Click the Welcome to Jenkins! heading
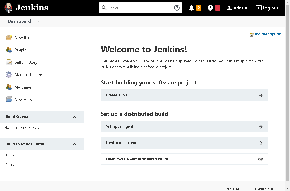The image size is (290, 191). (144, 49)
